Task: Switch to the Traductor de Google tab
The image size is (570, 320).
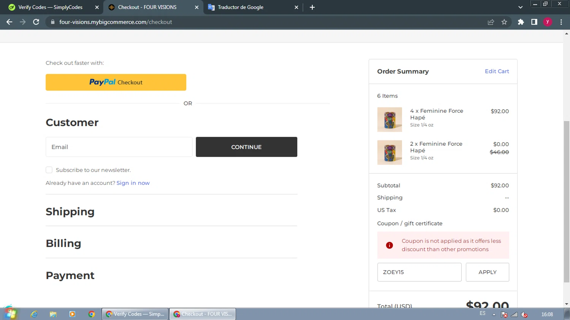Action: coord(253,7)
